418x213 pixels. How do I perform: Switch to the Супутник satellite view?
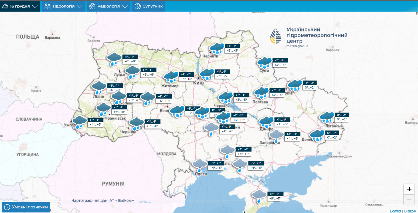(148, 6)
